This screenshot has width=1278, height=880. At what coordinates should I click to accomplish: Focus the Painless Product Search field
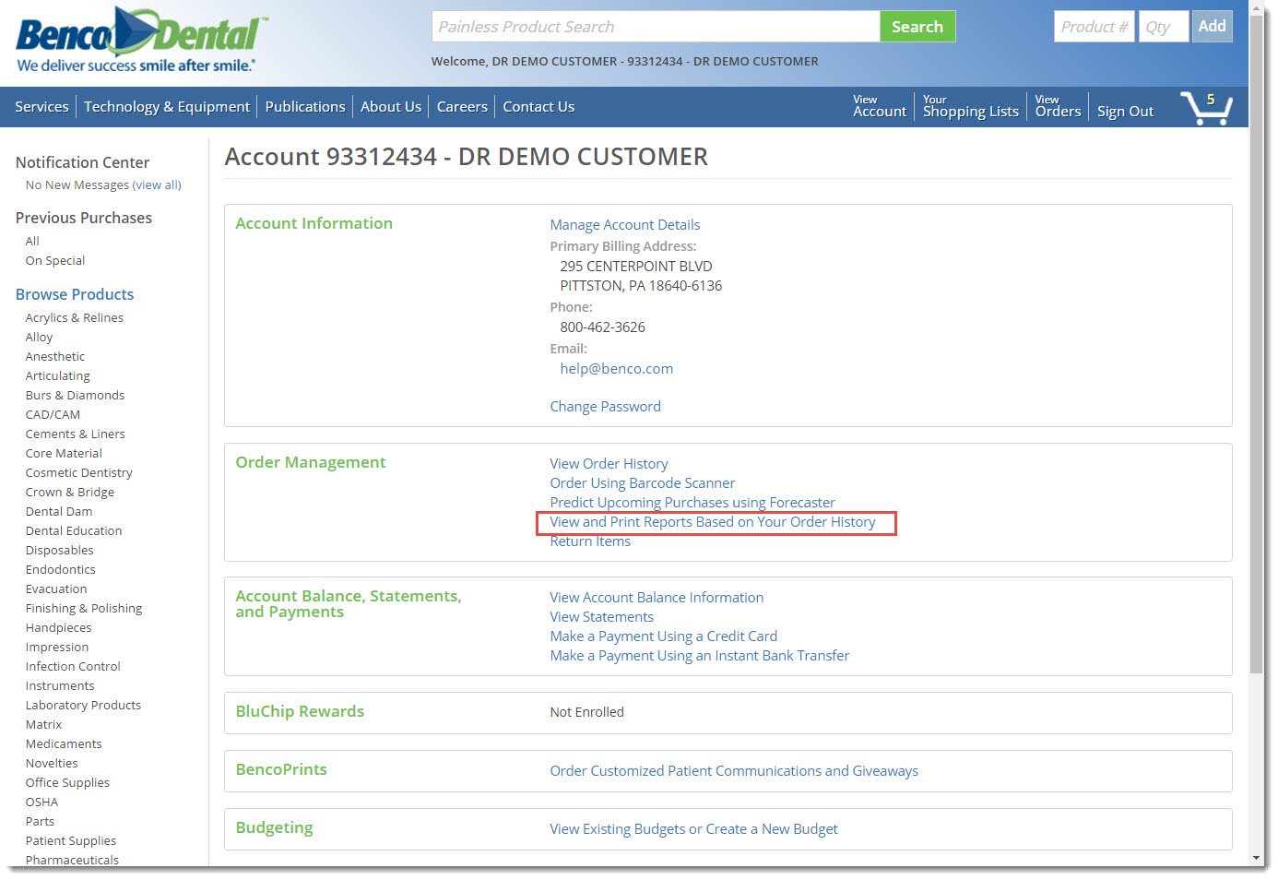coord(655,27)
